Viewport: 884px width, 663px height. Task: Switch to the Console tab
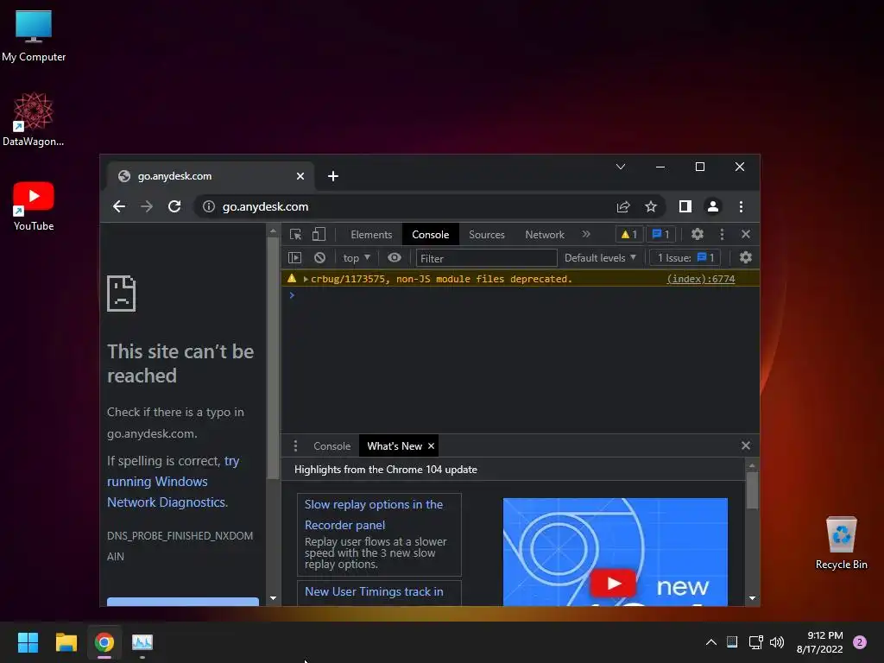430,235
